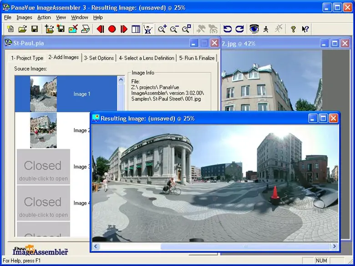
Task: Click the Open folder toolbar icon
Action: pos(22,29)
